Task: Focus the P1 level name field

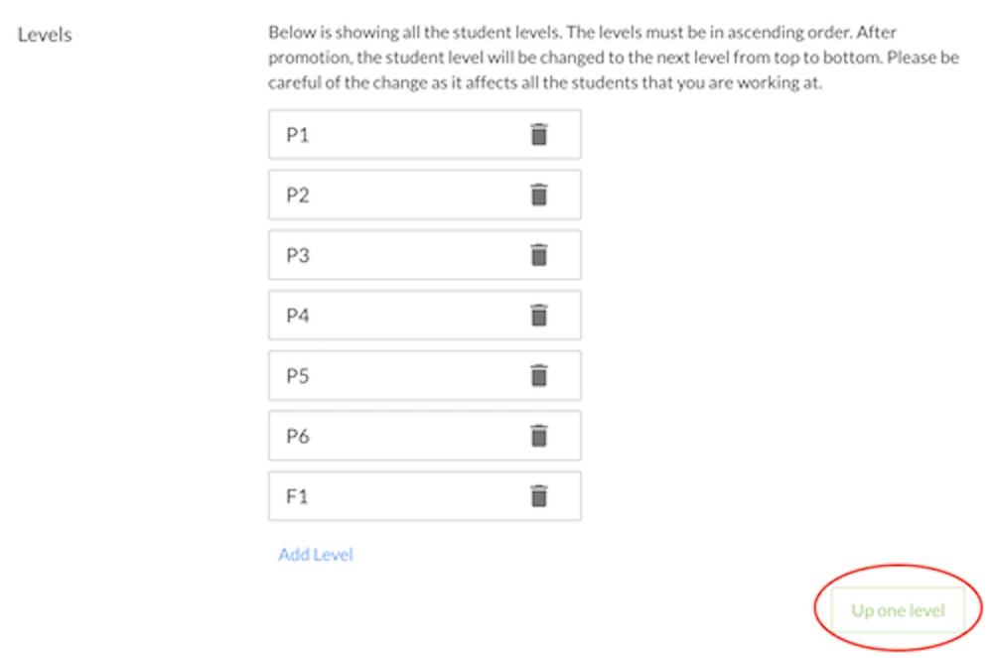Action: click(x=424, y=134)
